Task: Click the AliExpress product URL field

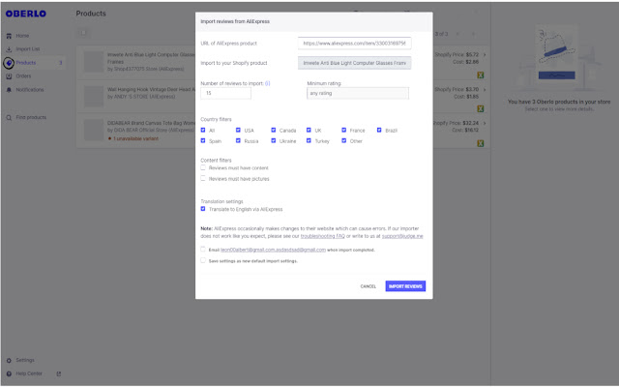Action: (x=355, y=44)
